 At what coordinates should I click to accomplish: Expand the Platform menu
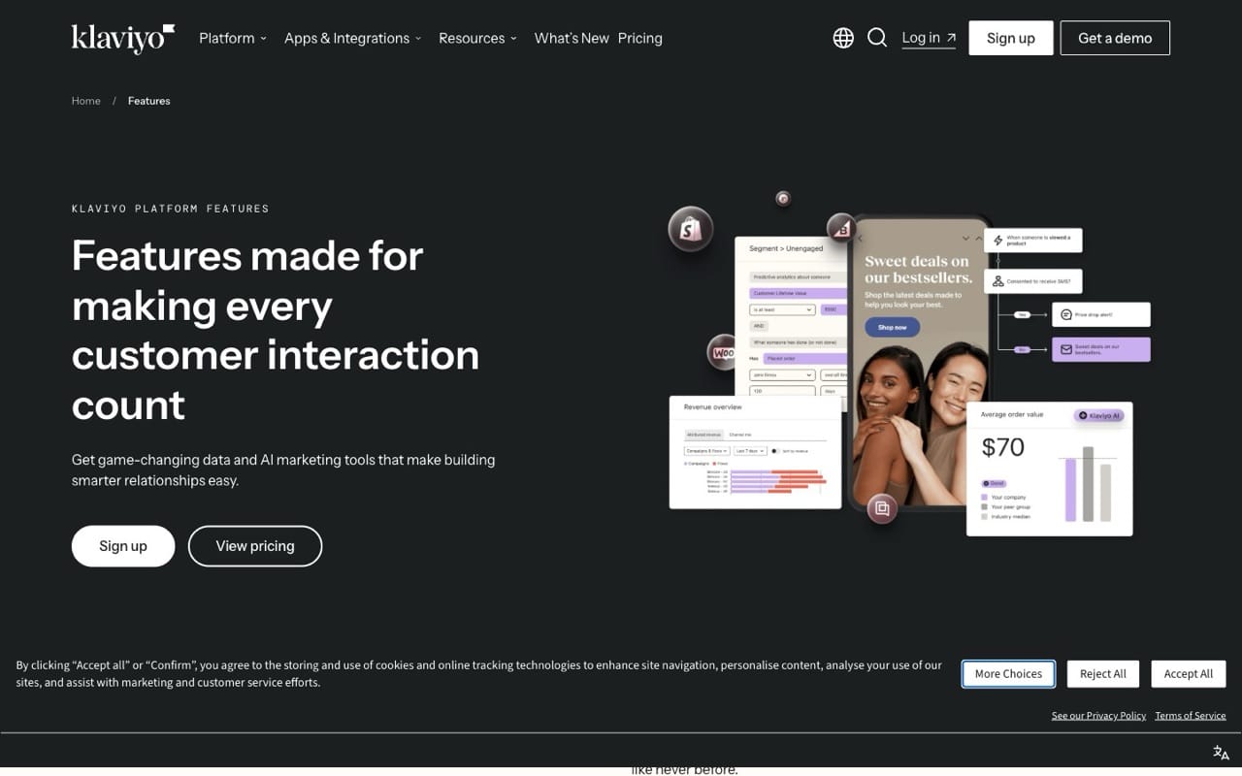pos(233,38)
